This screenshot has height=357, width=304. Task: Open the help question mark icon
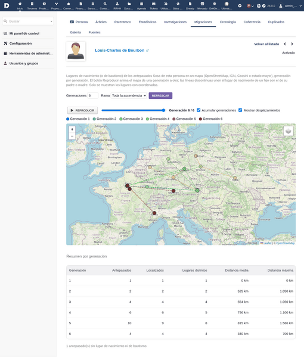click(263, 6)
